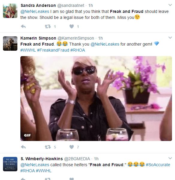This screenshot has width=175, height=180.
Task: Open more options on Kamerin Simpson's tweet
Action: pyautogui.click(x=170, y=38)
